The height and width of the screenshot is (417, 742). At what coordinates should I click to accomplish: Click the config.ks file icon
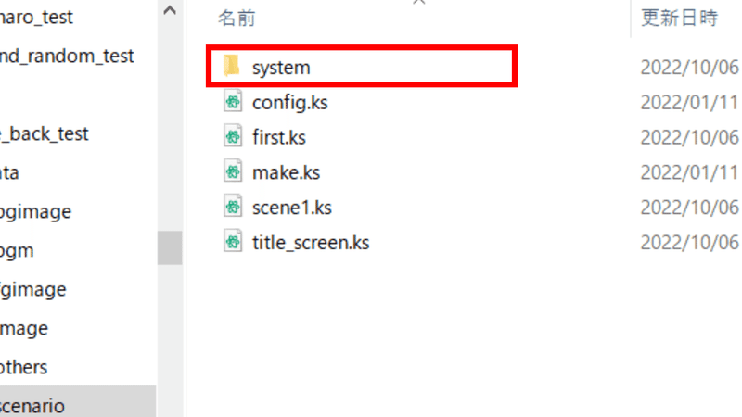pyautogui.click(x=233, y=102)
